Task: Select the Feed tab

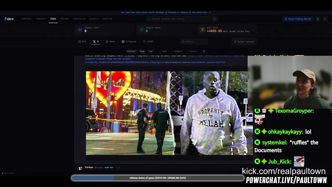Action: pyautogui.click(x=53, y=19)
